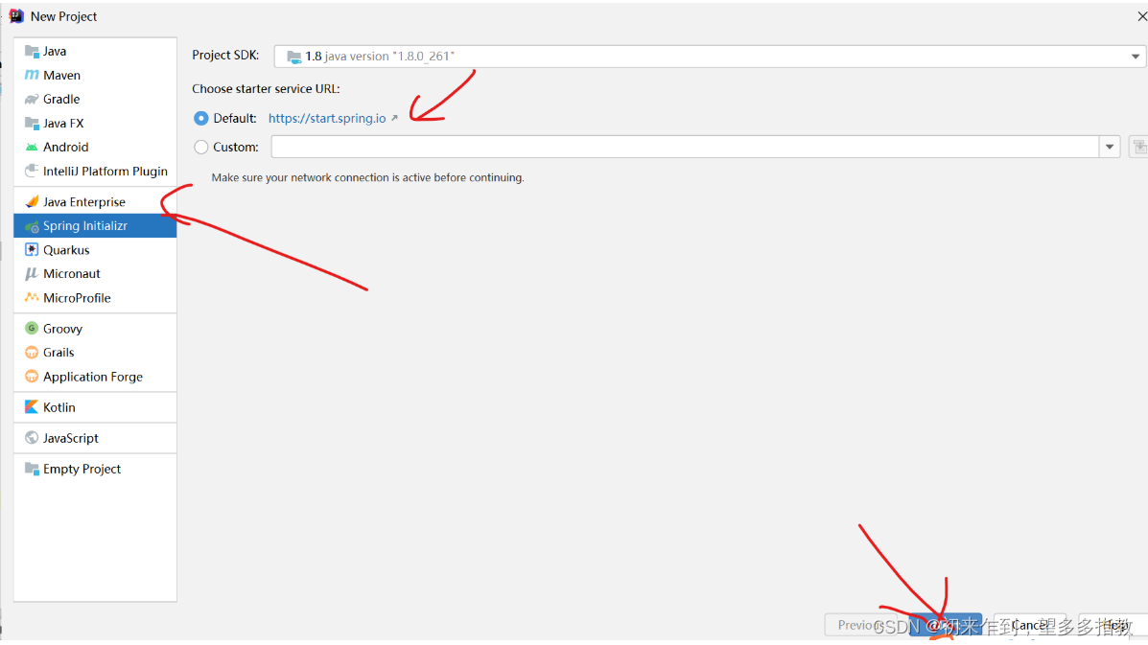Click the Spring Initializr leaf icon

tap(32, 226)
